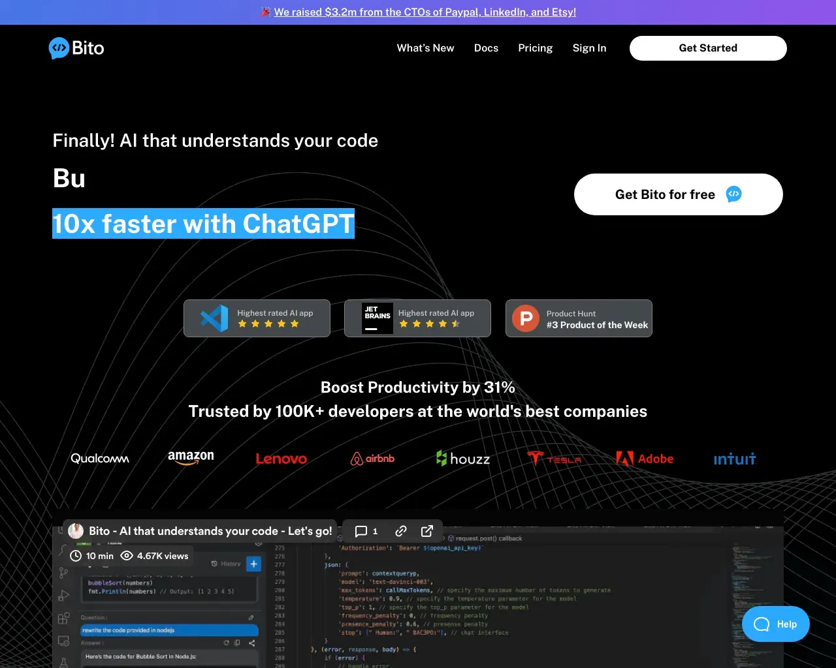Click the Get Started button
This screenshot has height=668, width=836.
(x=708, y=48)
